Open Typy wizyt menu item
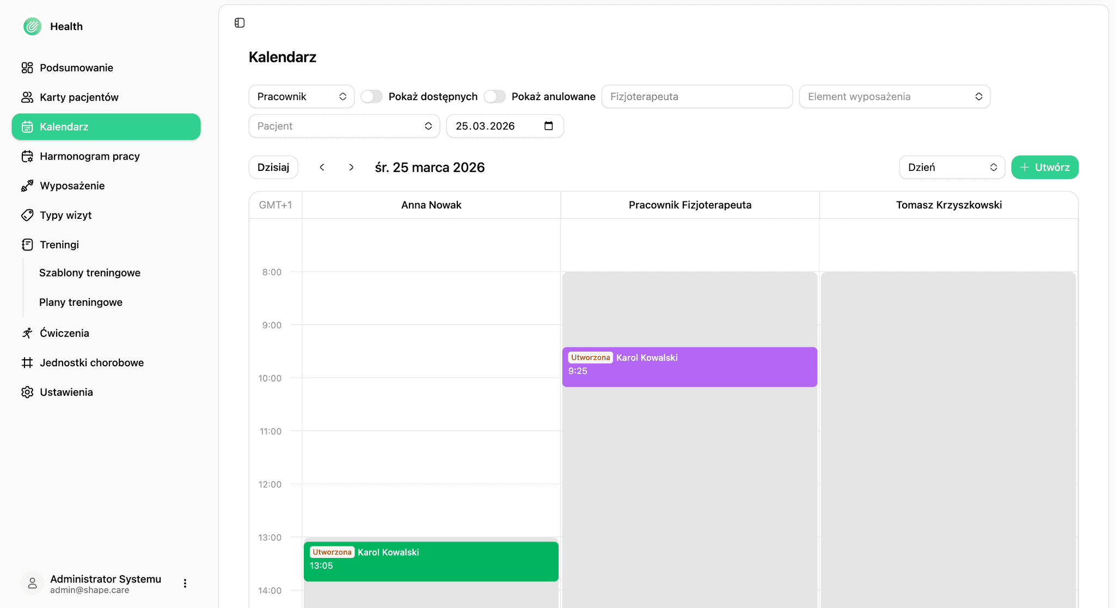Image resolution: width=1115 pixels, height=608 pixels. coord(106,215)
